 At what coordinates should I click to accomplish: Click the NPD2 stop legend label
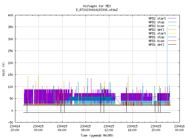[x=156, y=22]
